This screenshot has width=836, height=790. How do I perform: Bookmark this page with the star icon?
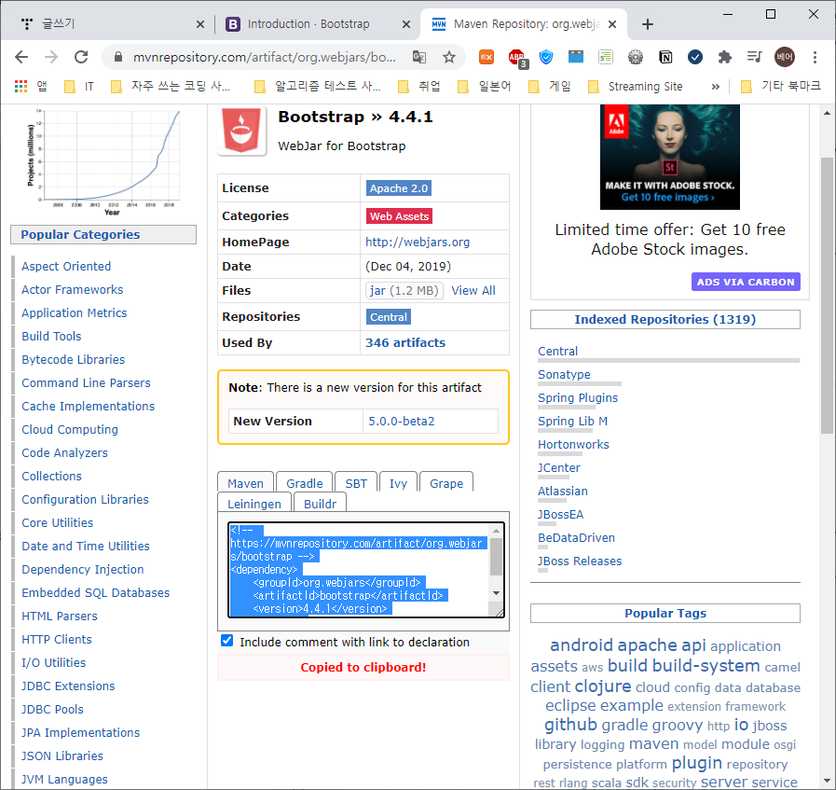449,57
